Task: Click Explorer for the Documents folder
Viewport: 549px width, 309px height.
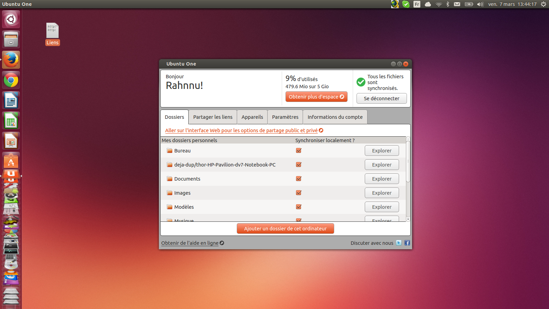Action: pos(382,179)
